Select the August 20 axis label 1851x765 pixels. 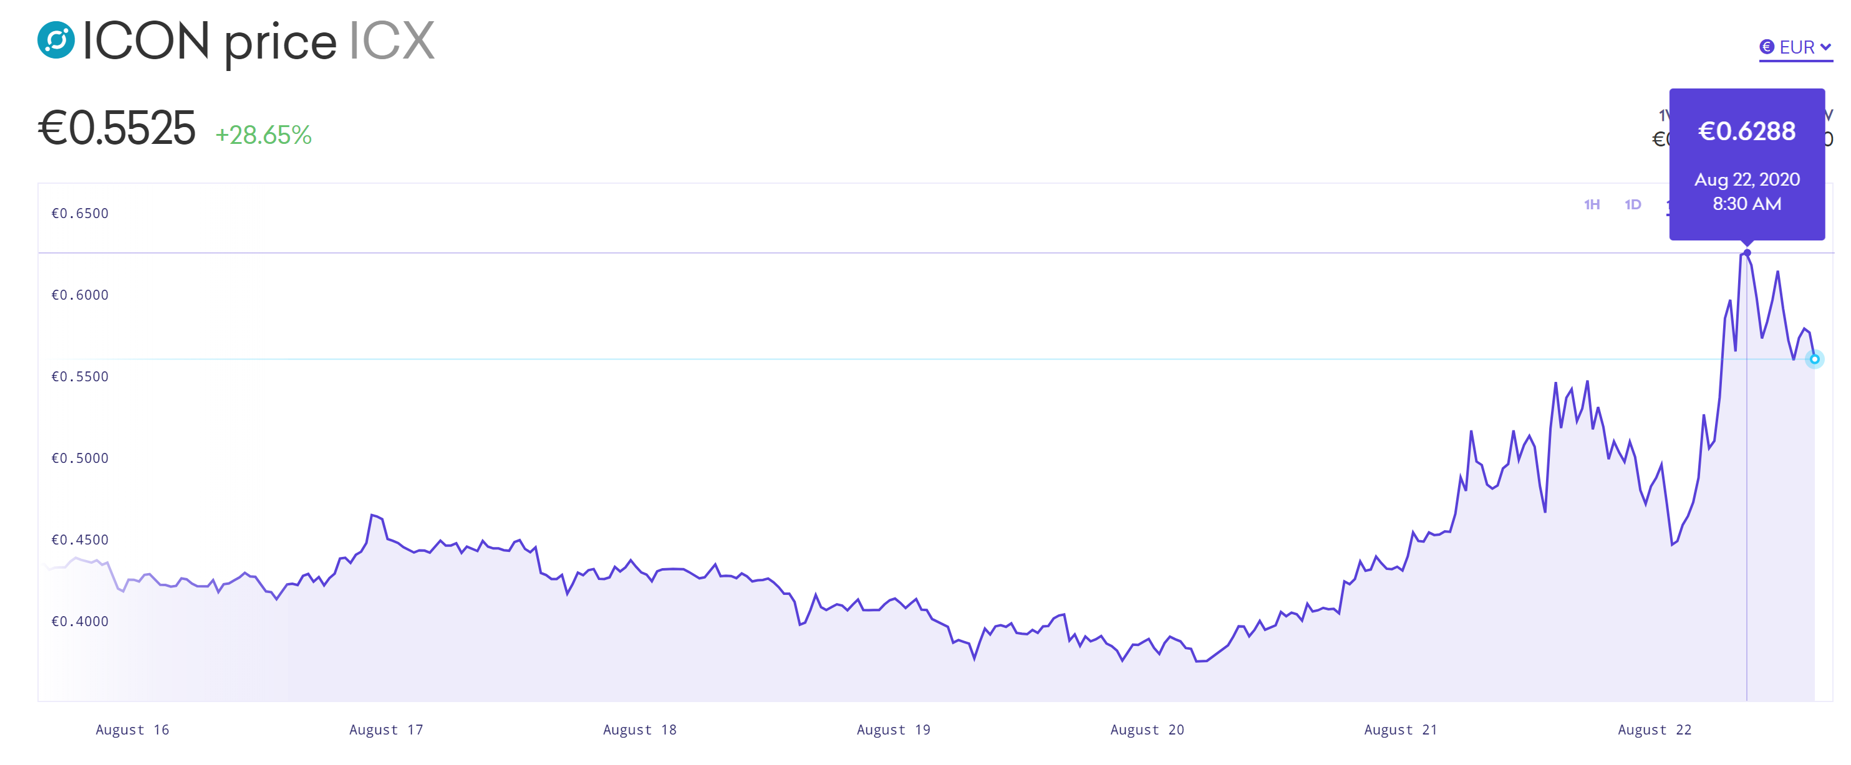click(1147, 729)
